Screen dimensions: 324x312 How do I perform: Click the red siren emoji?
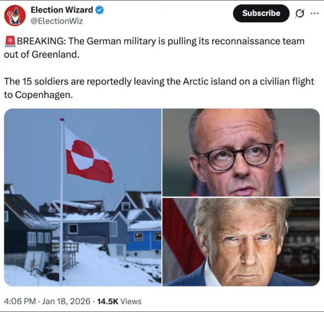click(x=10, y=41)
